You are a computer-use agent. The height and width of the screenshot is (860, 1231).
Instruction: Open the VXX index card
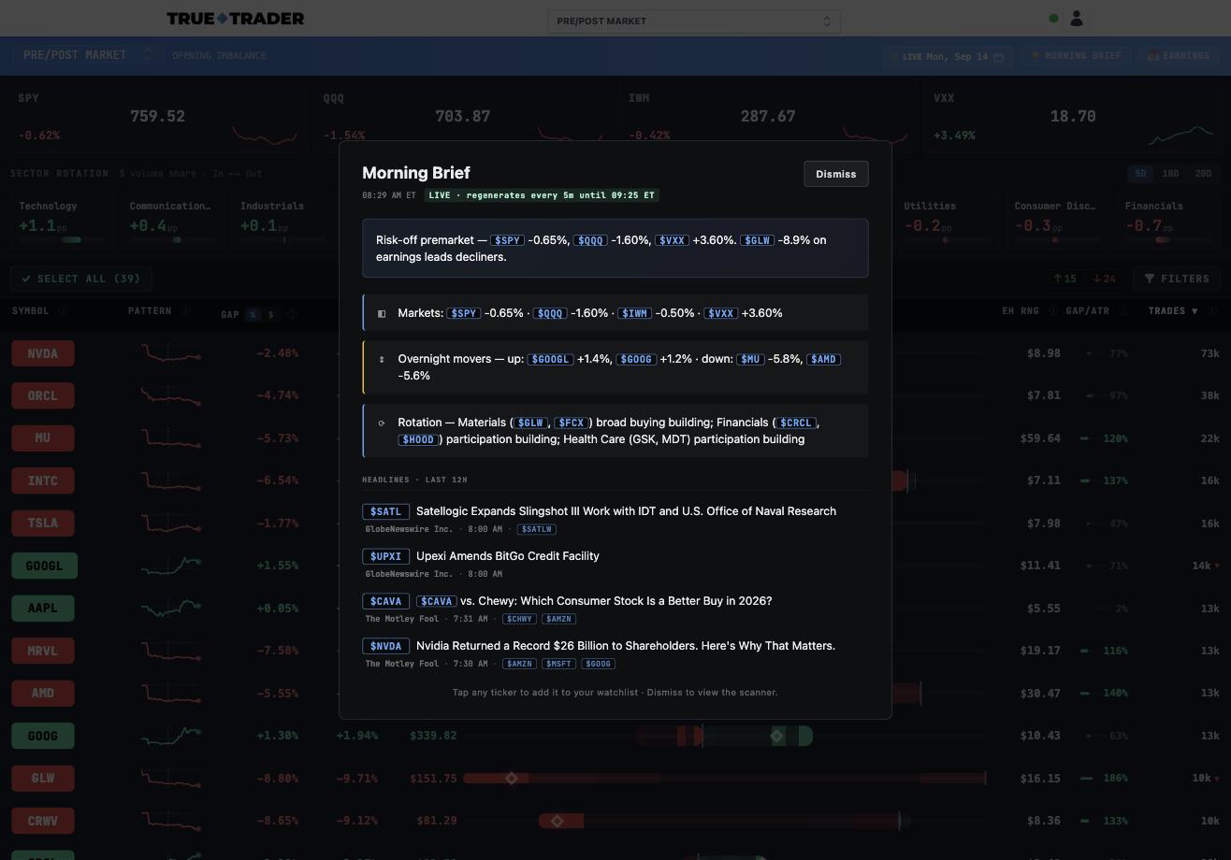point(1072,117)
